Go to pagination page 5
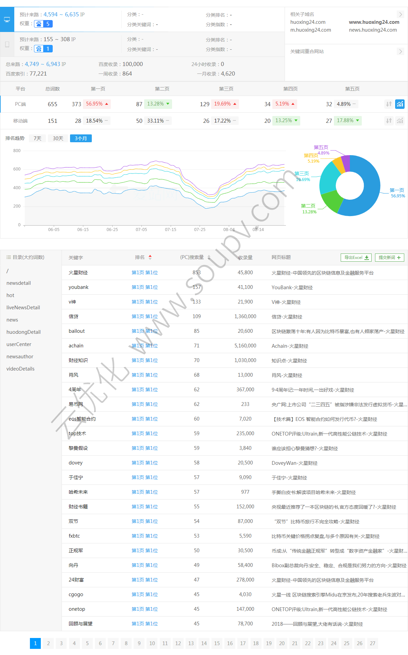This screenshot has height=655, width=408. 87,643
